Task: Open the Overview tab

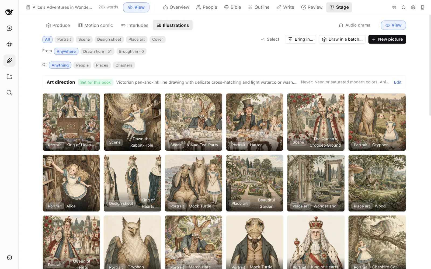Action: (x=176, y=7)
